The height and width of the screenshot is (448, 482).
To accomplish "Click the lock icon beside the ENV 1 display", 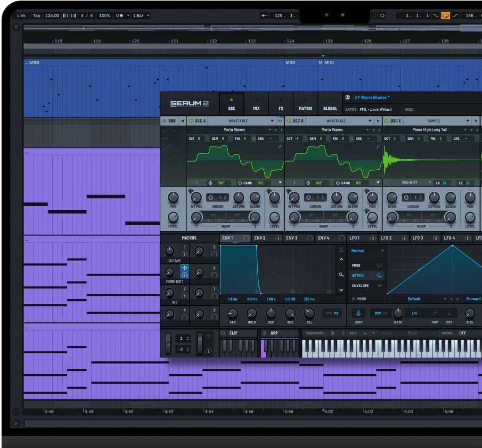I will (x=341, y=250).
